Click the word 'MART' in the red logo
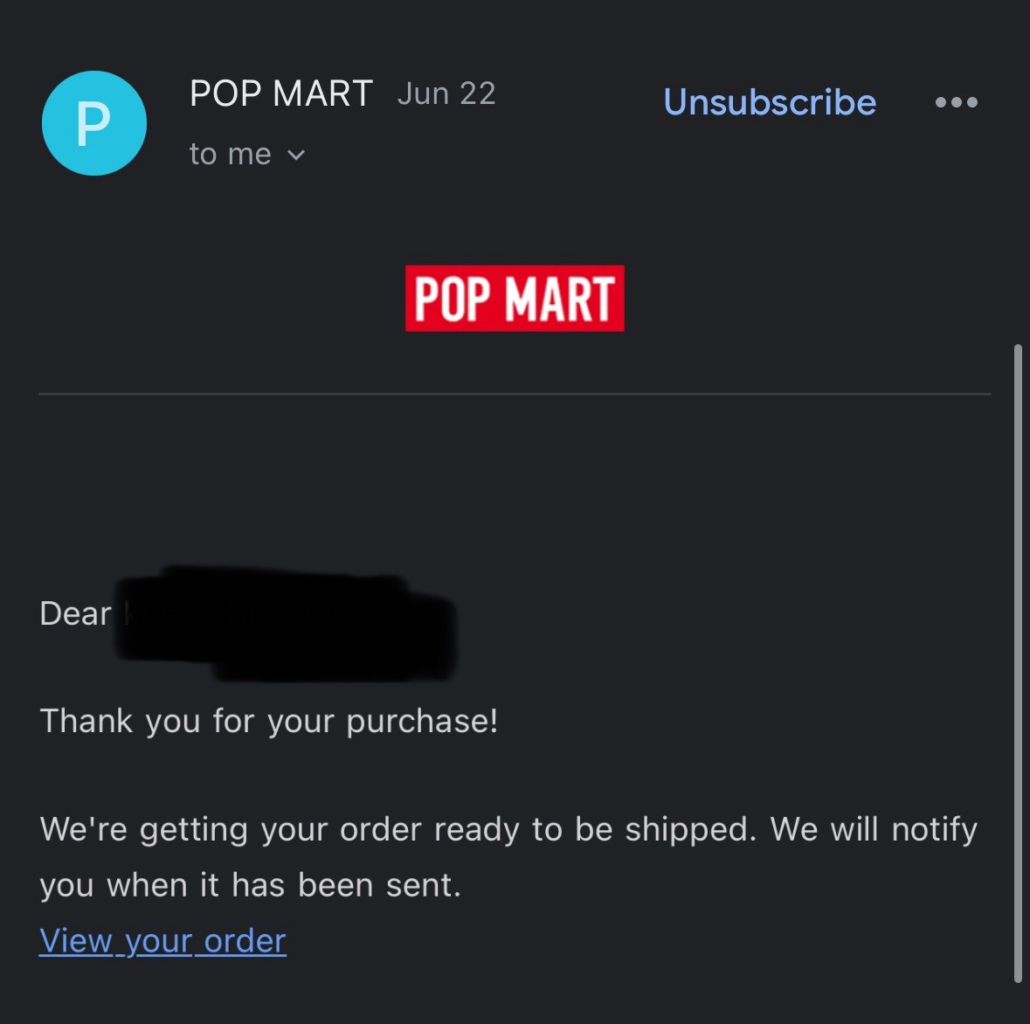The height and width of the screenshot is (1024, 1030). pos(560,299)
